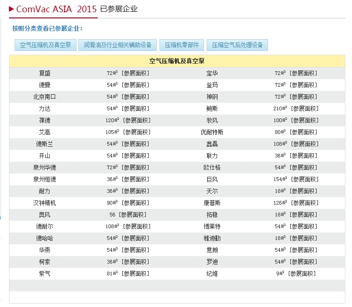Click 奥风's 56 参展面积 cell
This screenshot has height=307, width=352.
128,215
